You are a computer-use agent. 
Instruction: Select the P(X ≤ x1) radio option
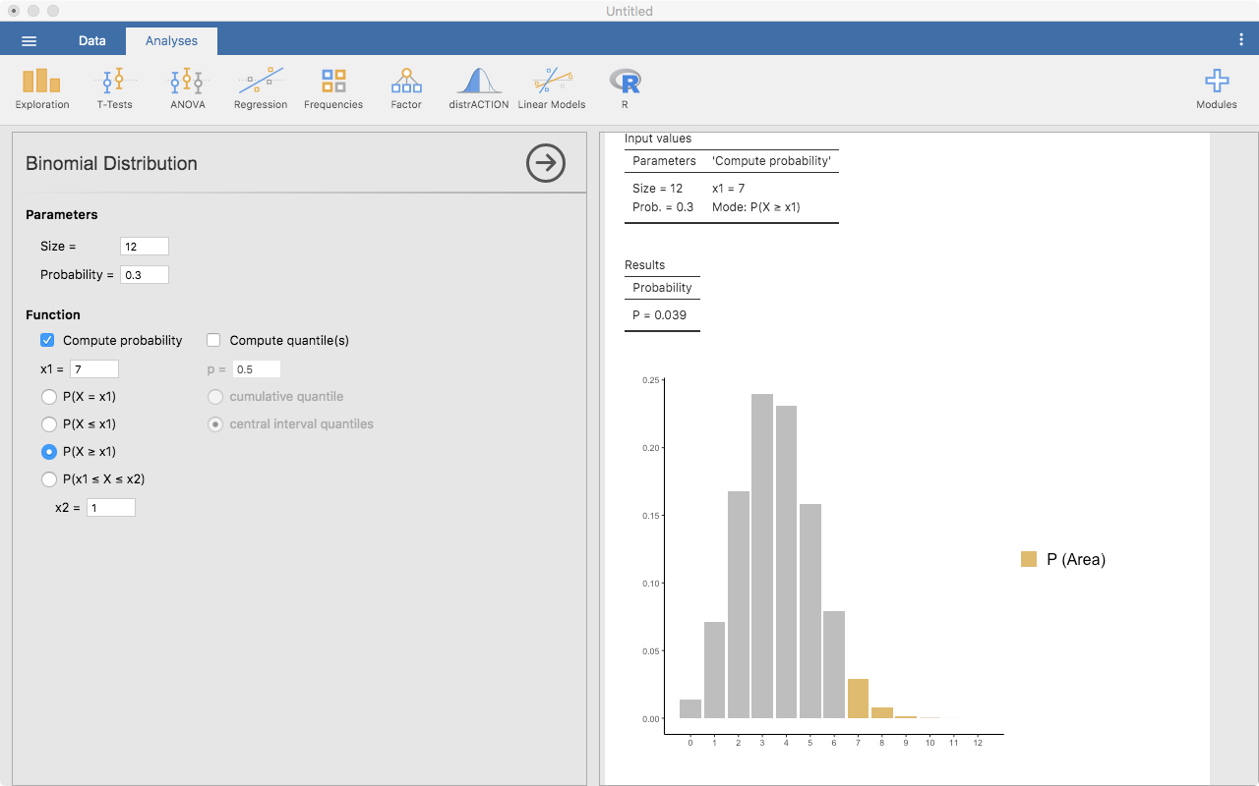[x=48, y=424]
